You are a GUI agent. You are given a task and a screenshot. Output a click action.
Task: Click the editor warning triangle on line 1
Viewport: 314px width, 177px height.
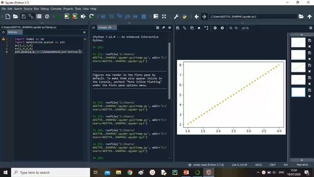(3, 39)
